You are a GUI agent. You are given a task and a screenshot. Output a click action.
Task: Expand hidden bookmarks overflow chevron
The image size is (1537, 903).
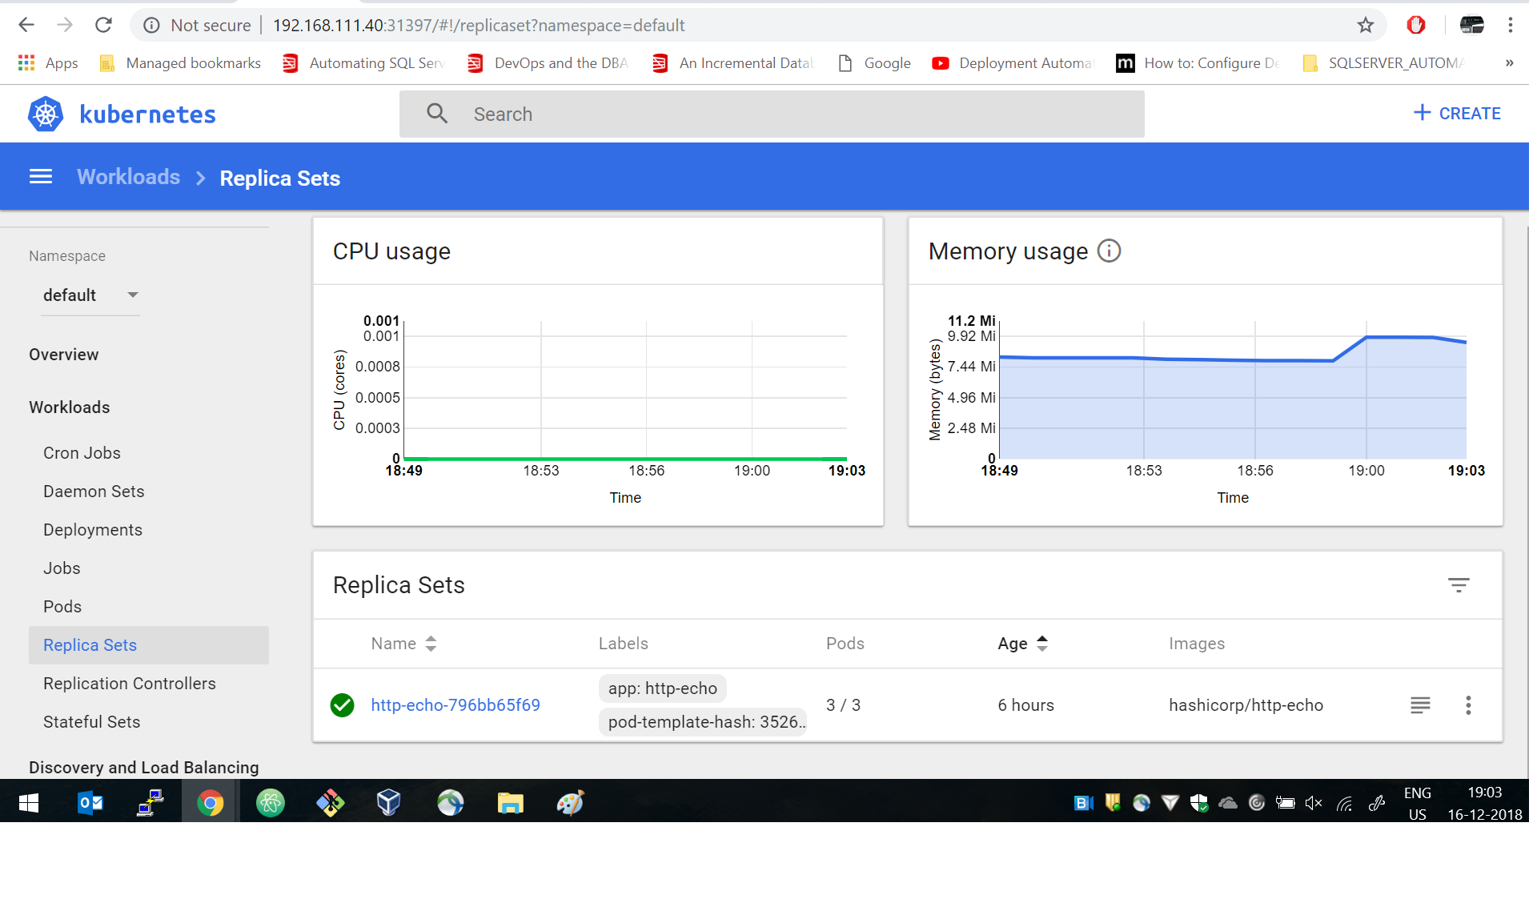pyautogui.click(x=1509, y=63)
